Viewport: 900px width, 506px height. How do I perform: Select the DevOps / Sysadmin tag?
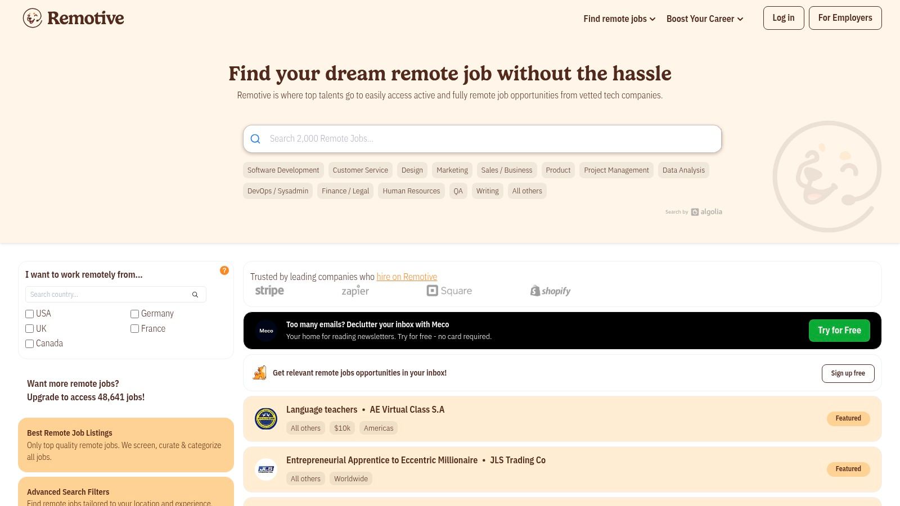278,191
